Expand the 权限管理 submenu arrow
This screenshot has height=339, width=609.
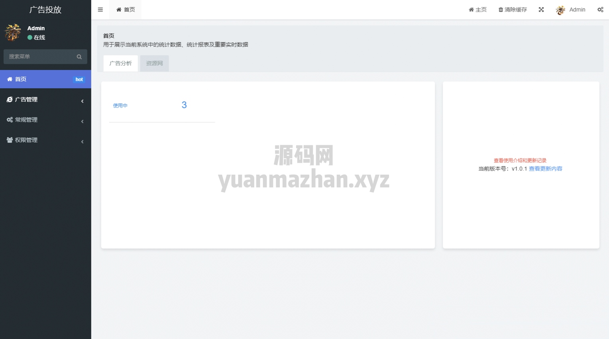(x=82, y=142)
